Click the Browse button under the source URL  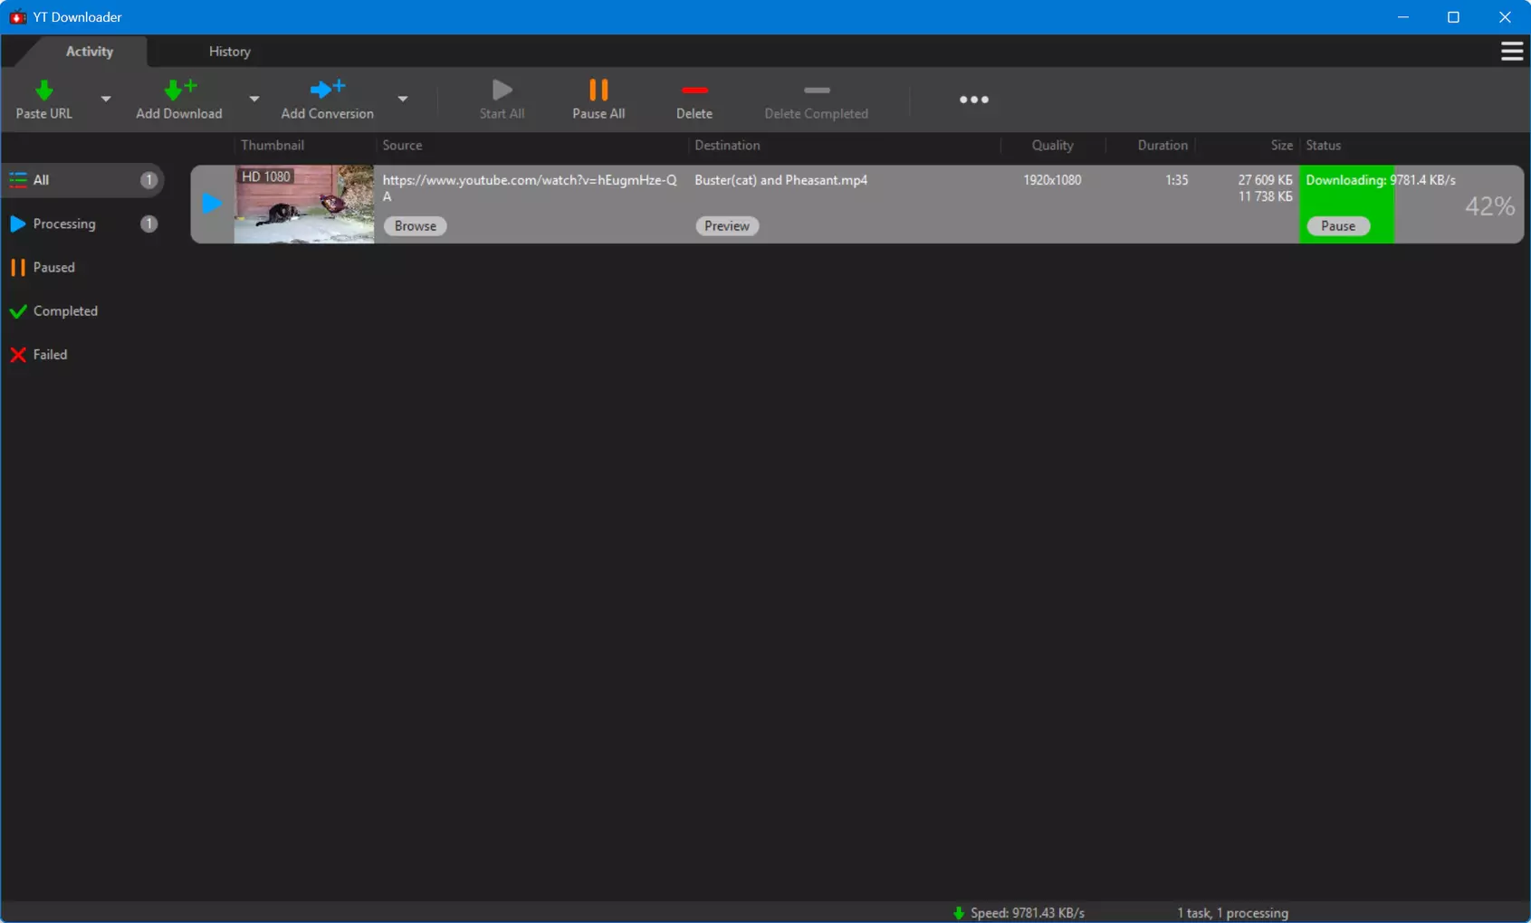(416, 226)
